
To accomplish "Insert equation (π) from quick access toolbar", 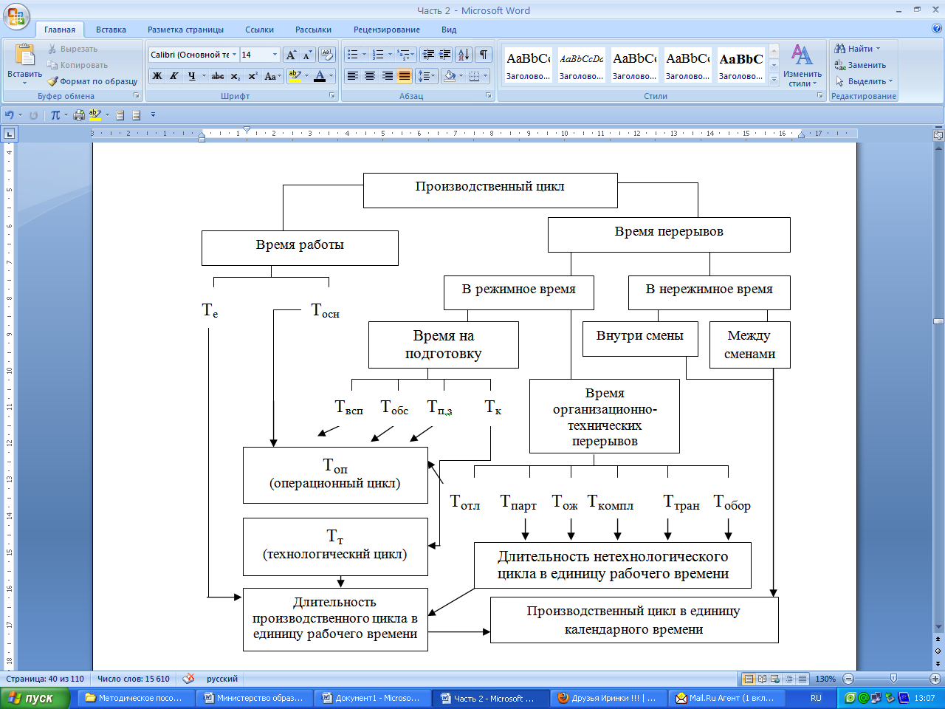I will [55, 115].
